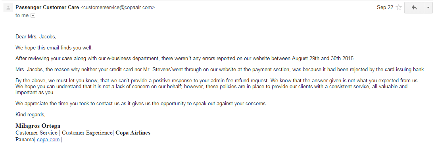436x146 pixels.
Task: Click the Sep 22 date stamp
Action: pyautogui.click(x=385, y=8)
